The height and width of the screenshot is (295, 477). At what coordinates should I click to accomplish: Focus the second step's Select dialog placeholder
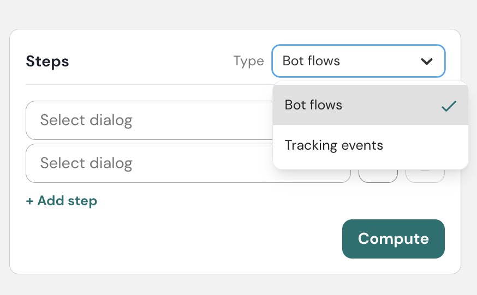click(86, 163)
